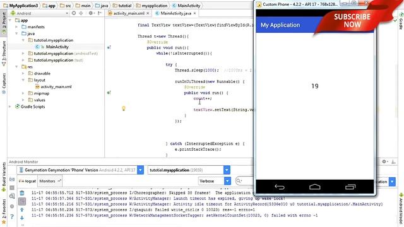Tap the emulator Recent Apps button
Viewport: 404px width, 227px height.
(x=350, y=187)
